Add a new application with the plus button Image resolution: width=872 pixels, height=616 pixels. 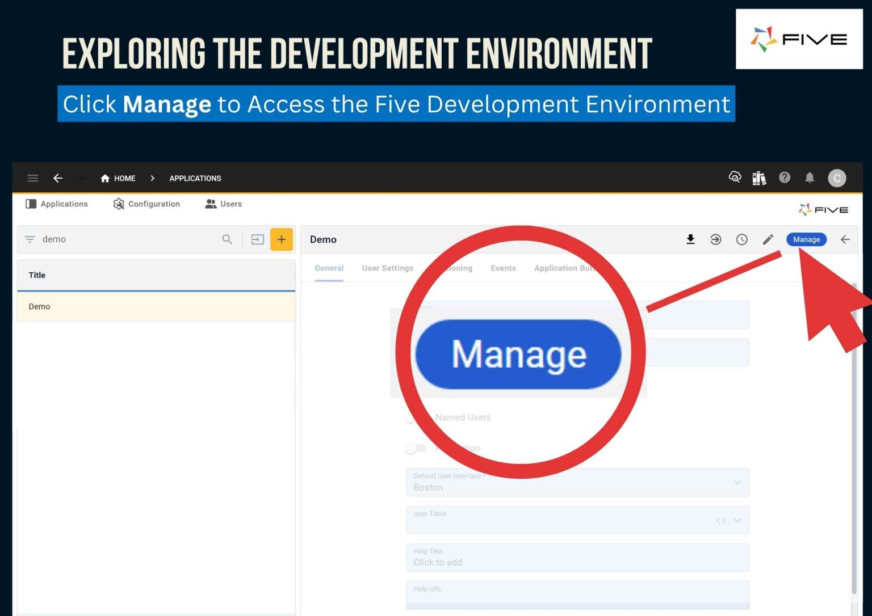coord(281,239)
